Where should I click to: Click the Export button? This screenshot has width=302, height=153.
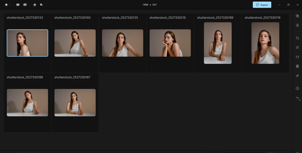(x=262, y=5)
